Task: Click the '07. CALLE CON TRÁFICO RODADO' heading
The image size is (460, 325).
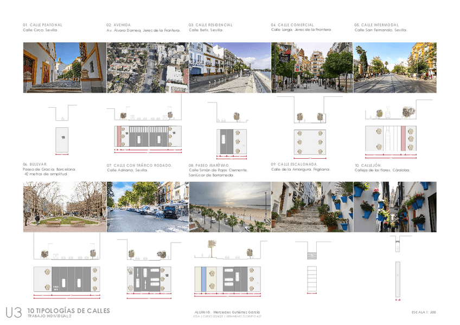Action: 139,166
